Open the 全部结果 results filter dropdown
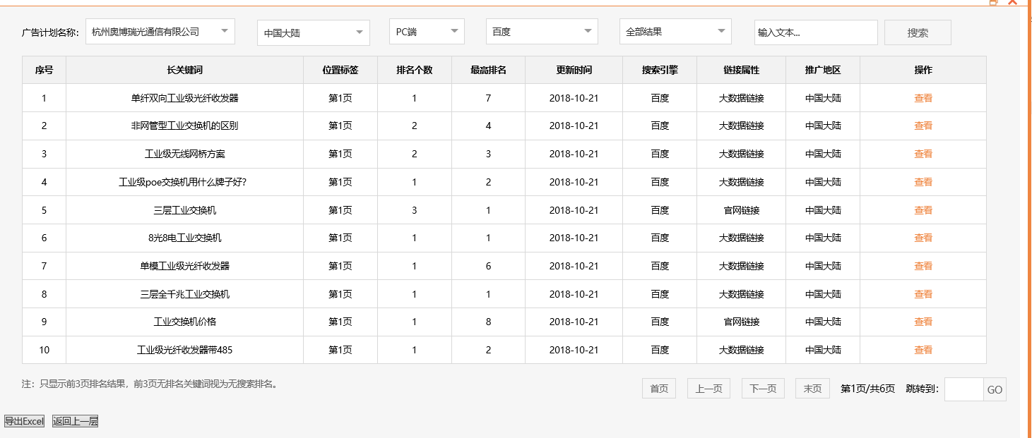 point(675,32)
